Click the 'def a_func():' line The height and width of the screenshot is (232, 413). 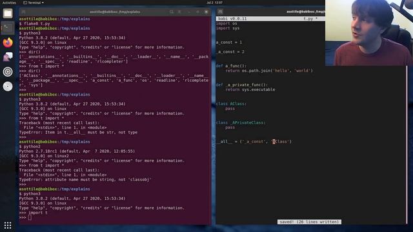tap(231, 66)
